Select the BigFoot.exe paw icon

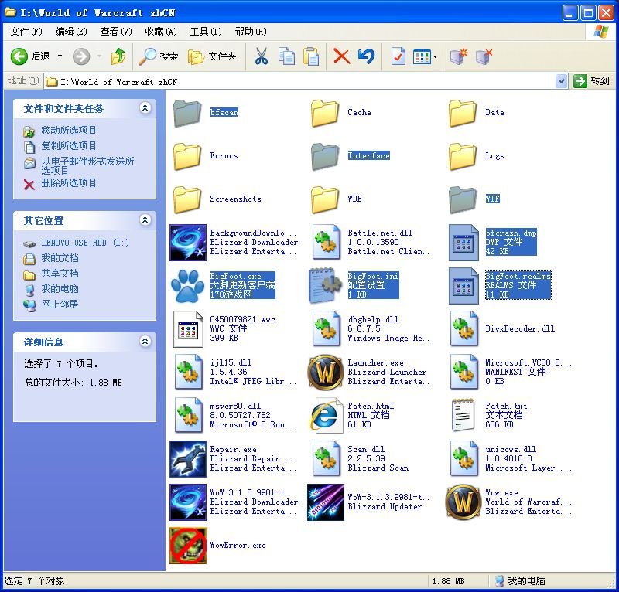tap(188, 286)
